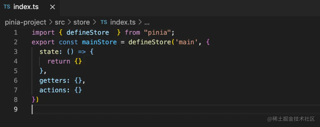Click the chevron after src breadcrumb
This screenshot has height=127, width=320.
coord(69,22)
